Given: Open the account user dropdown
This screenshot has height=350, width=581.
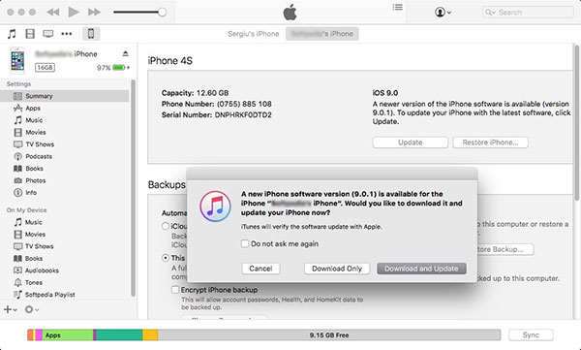Looking at the screenshot, I should [x=443, y=13].
